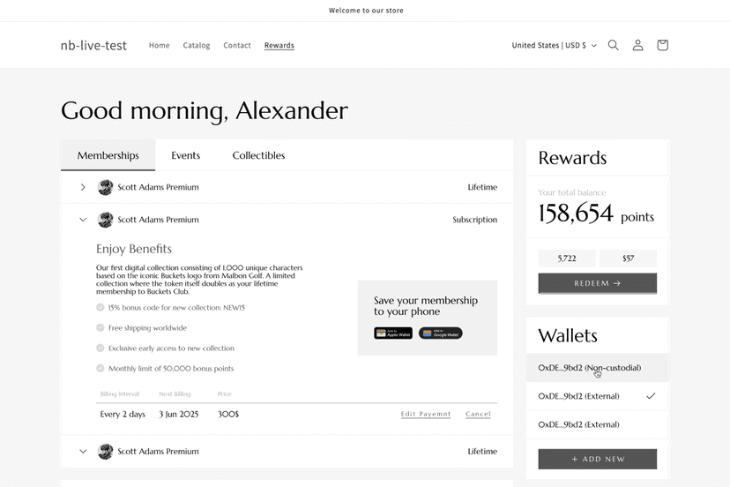This screenshot has width=730, height=487.
Task: Click the Cancel subscription link
Action: coord(478,414)
